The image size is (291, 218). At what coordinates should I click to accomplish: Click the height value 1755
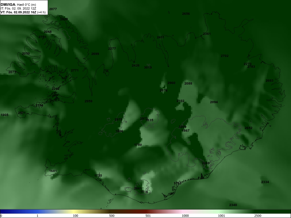point(98,176)
